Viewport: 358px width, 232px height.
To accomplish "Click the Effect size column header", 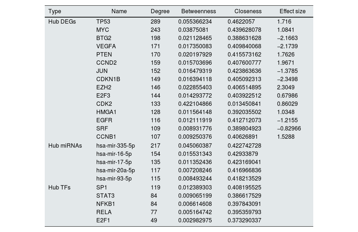I will tap(292, 11).
